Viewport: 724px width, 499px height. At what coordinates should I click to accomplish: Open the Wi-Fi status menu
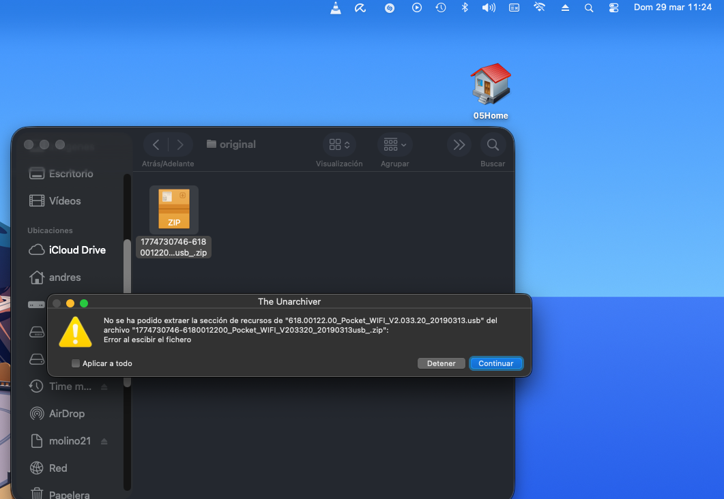(x=539, y=7)
